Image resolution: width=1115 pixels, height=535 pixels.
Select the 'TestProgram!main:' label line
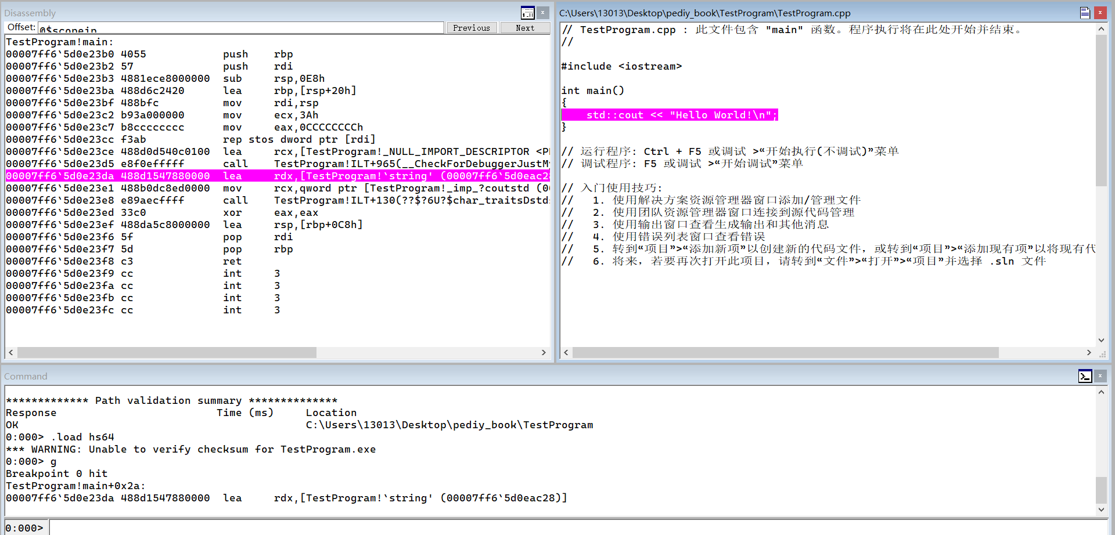pyautogui.click(x=60, y=42)
